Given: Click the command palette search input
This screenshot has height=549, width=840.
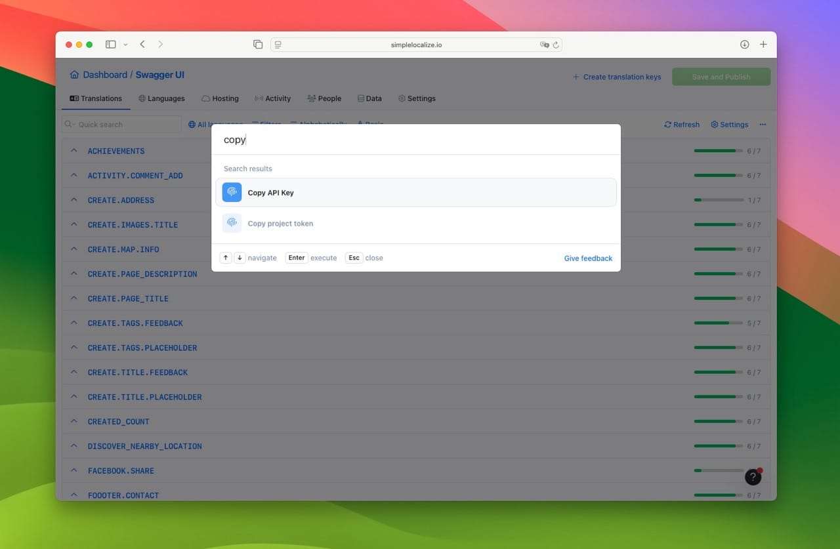Looking at the screenshot, I should (415, 140).
